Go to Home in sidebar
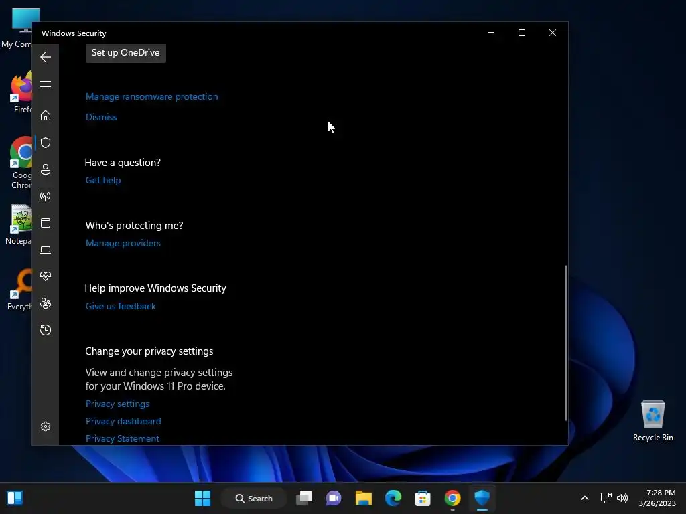686x514 pixels. (x=46, y=116)
